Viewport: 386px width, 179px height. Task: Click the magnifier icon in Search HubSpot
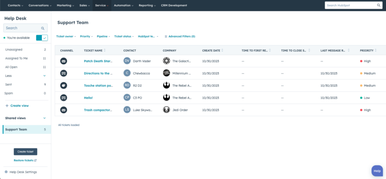click(x=379, y=5)
